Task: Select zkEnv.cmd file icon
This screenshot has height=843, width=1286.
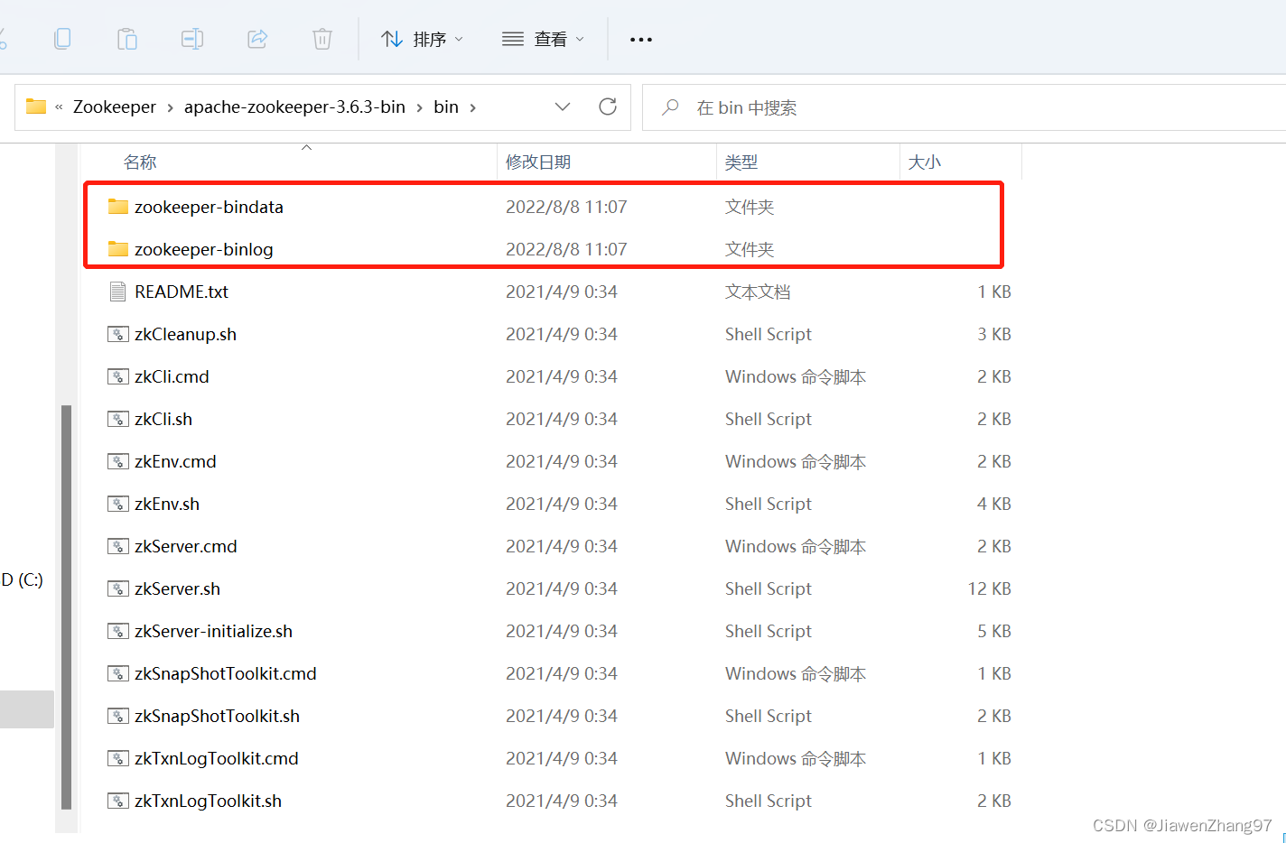Action: click(118, 461)
